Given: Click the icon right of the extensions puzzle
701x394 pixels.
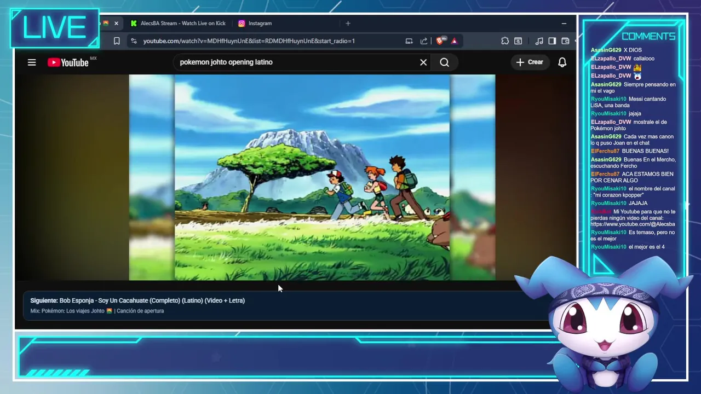Looking at the screenshot, I should 518,41.
